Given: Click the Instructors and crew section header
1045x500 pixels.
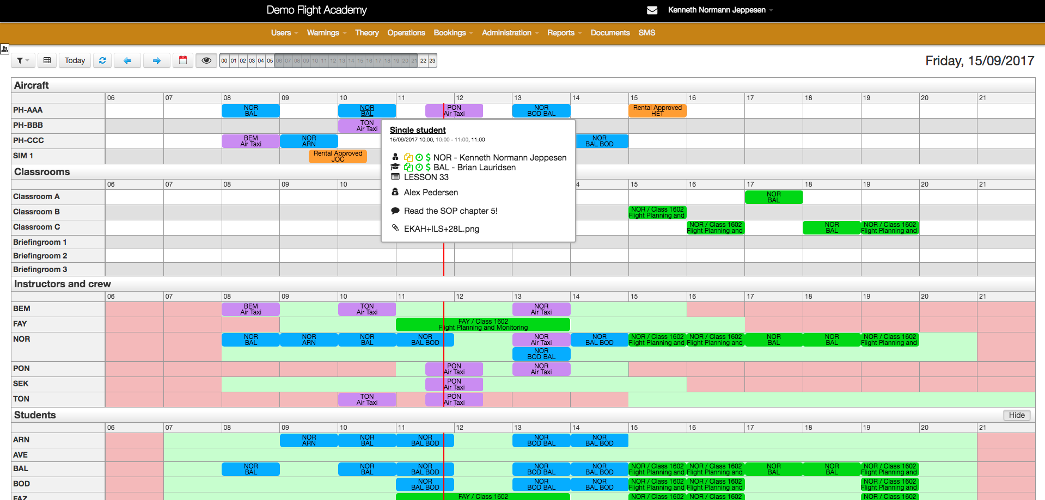Looking at the screenshot, I should tap(63, 284).
